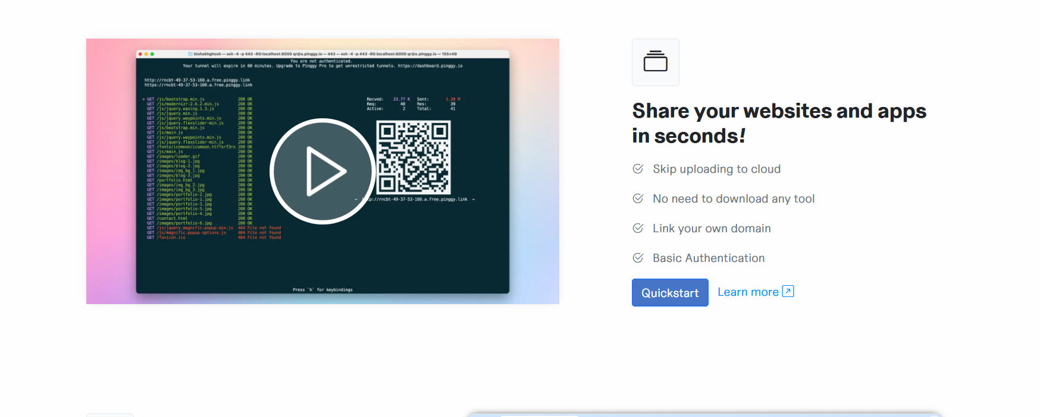The height and width of the screenshot is (417, 1040).
Task: Click the Quickstart button
Action: (x=670, y=292)
